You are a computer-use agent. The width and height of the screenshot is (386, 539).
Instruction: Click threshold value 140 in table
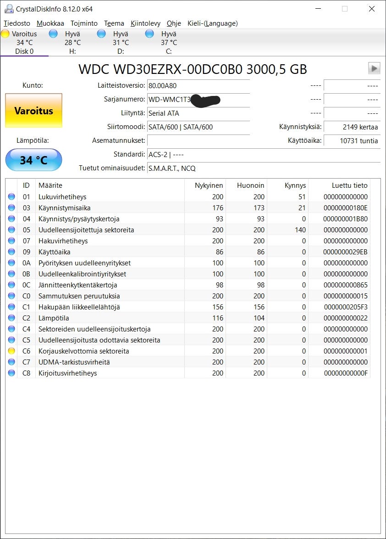pos(300,230)
